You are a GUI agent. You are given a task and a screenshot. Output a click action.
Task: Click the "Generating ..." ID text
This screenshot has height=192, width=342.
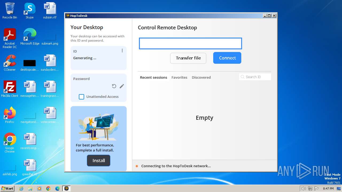click(x=85, y=58)
